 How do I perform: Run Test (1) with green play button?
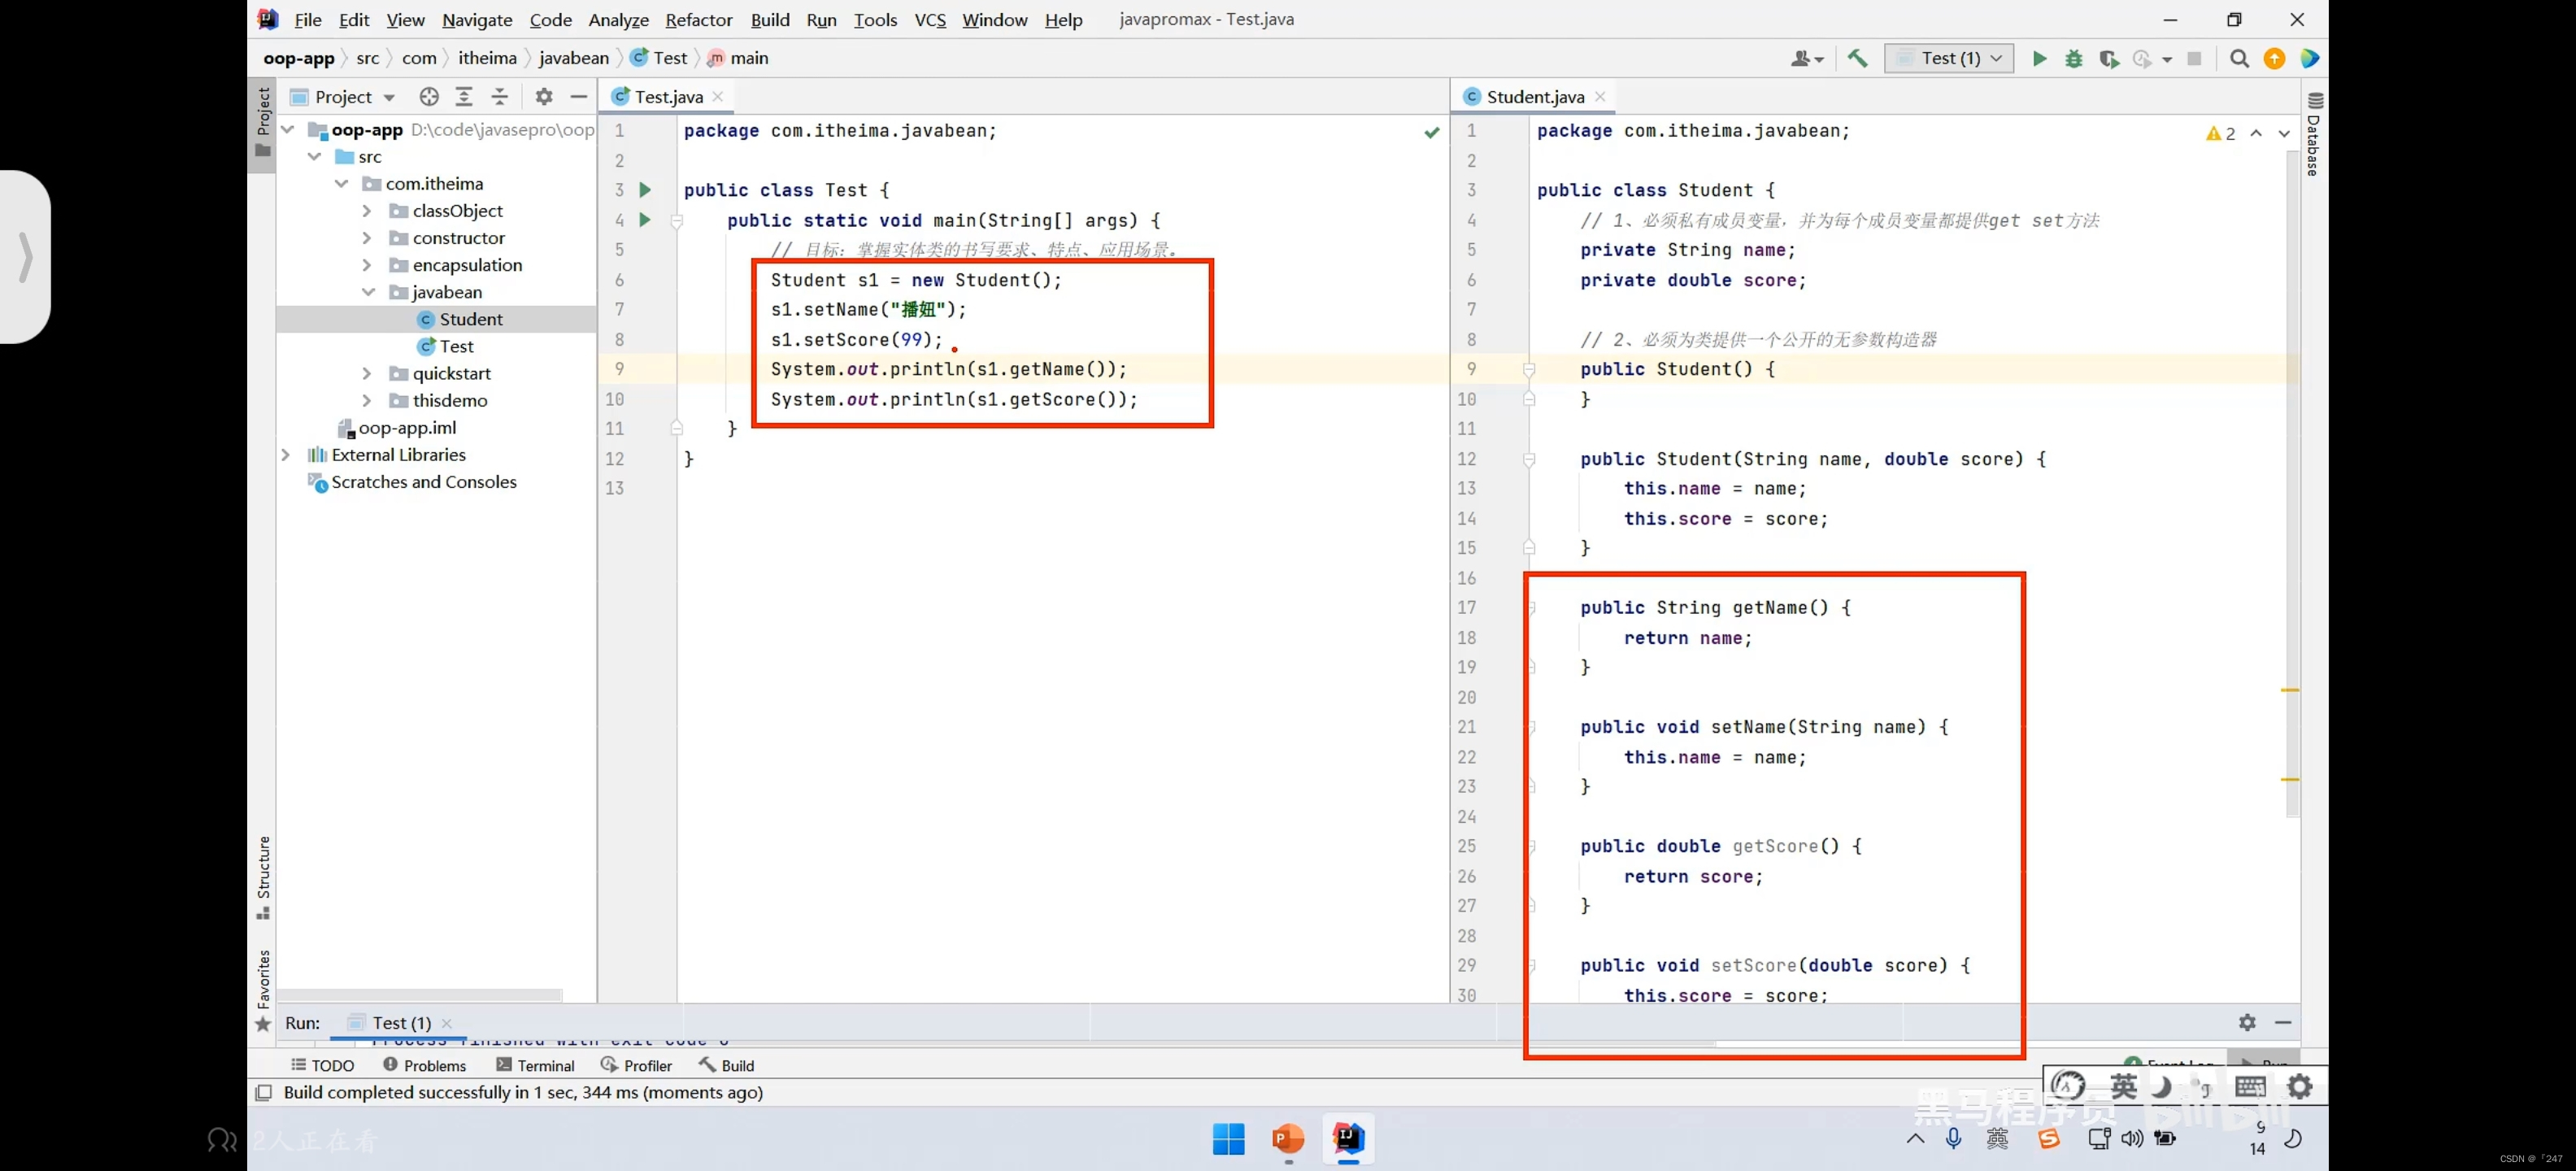click(2039, 58)
